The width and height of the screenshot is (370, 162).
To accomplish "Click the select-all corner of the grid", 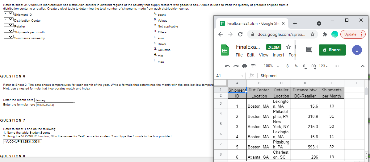I will [221, 83].
